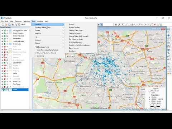Hide the Settlement layer

[x=5, y=39]
